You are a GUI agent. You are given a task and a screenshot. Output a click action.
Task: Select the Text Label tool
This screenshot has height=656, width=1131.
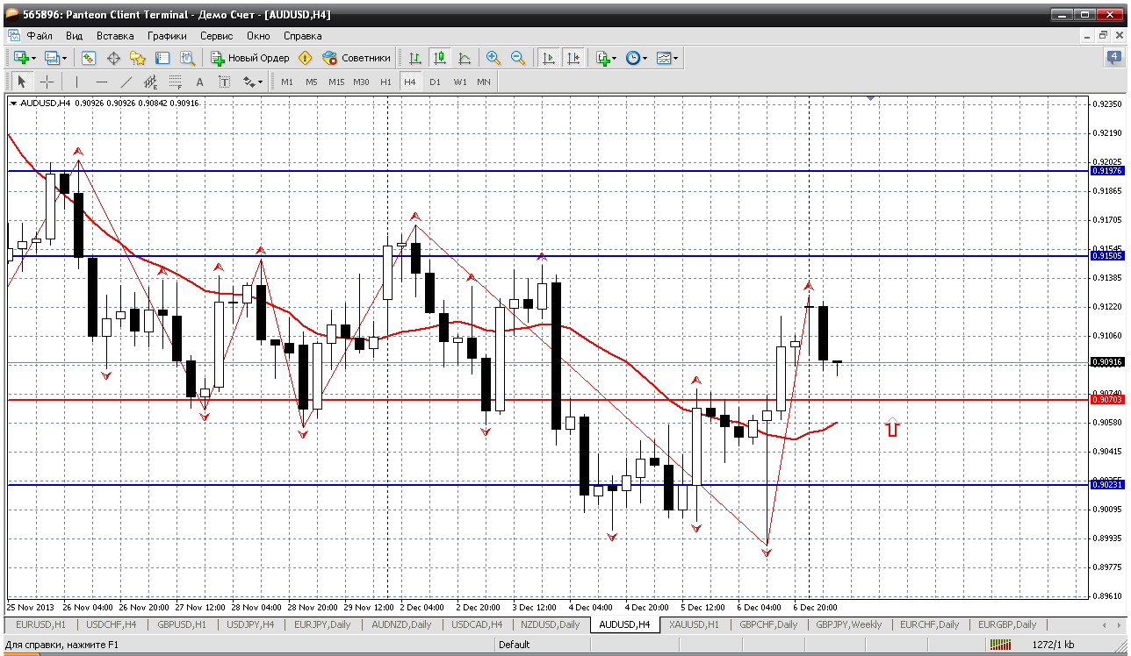[224, 82]
